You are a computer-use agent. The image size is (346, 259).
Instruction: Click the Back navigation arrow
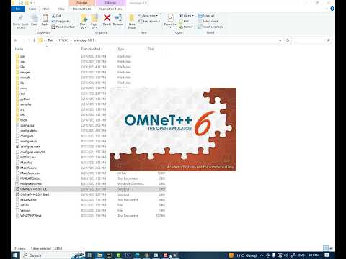tap(16, 40)
